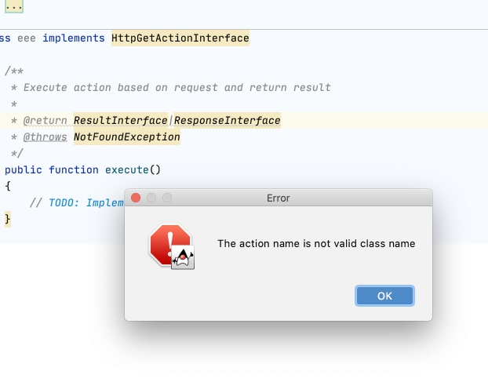Click the ResultInterface return type
Viewport: 488px width, 382px height.
(121, 120)
